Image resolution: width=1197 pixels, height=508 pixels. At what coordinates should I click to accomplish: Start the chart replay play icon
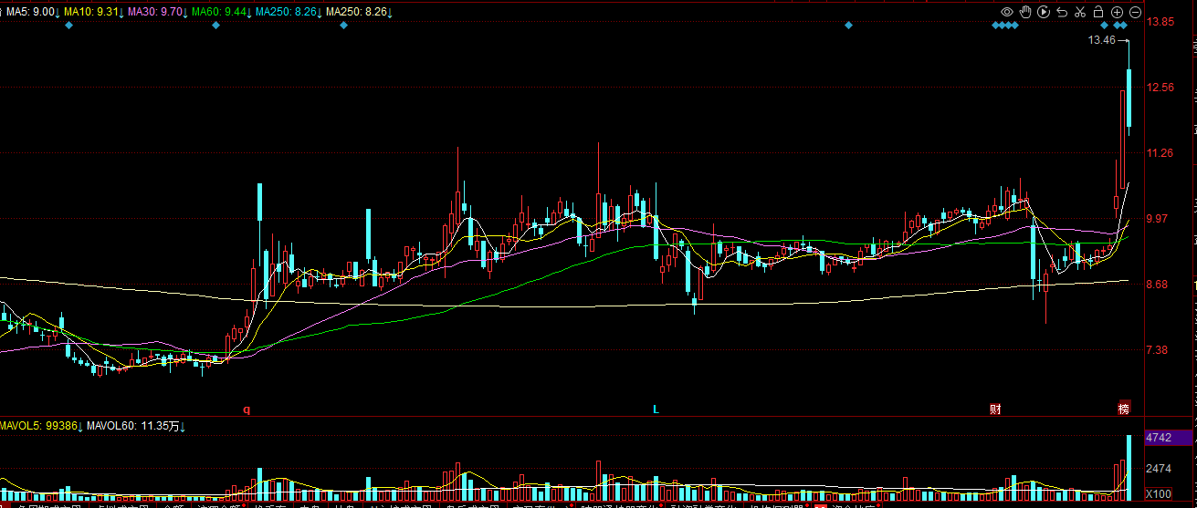pyautogui.click(x=1044, y=12)
